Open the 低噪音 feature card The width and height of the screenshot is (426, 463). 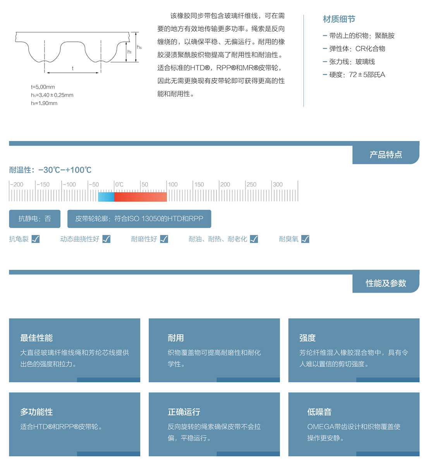coord(354,424)
